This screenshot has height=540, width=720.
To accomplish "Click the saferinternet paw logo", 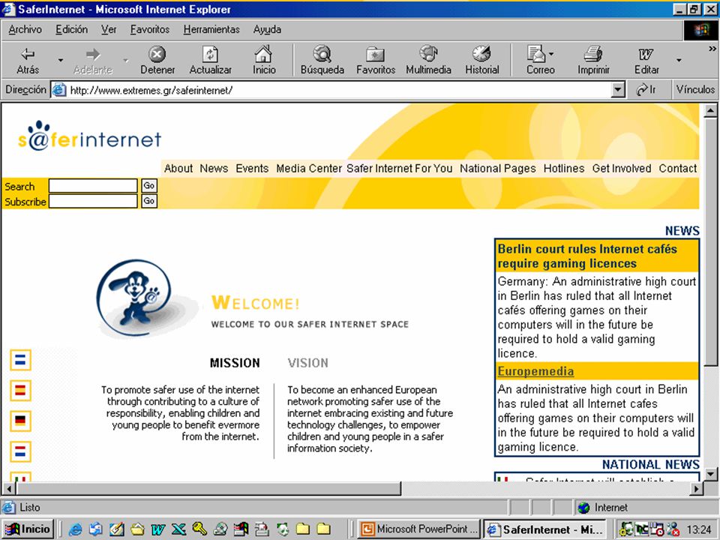I will point(89,136).
